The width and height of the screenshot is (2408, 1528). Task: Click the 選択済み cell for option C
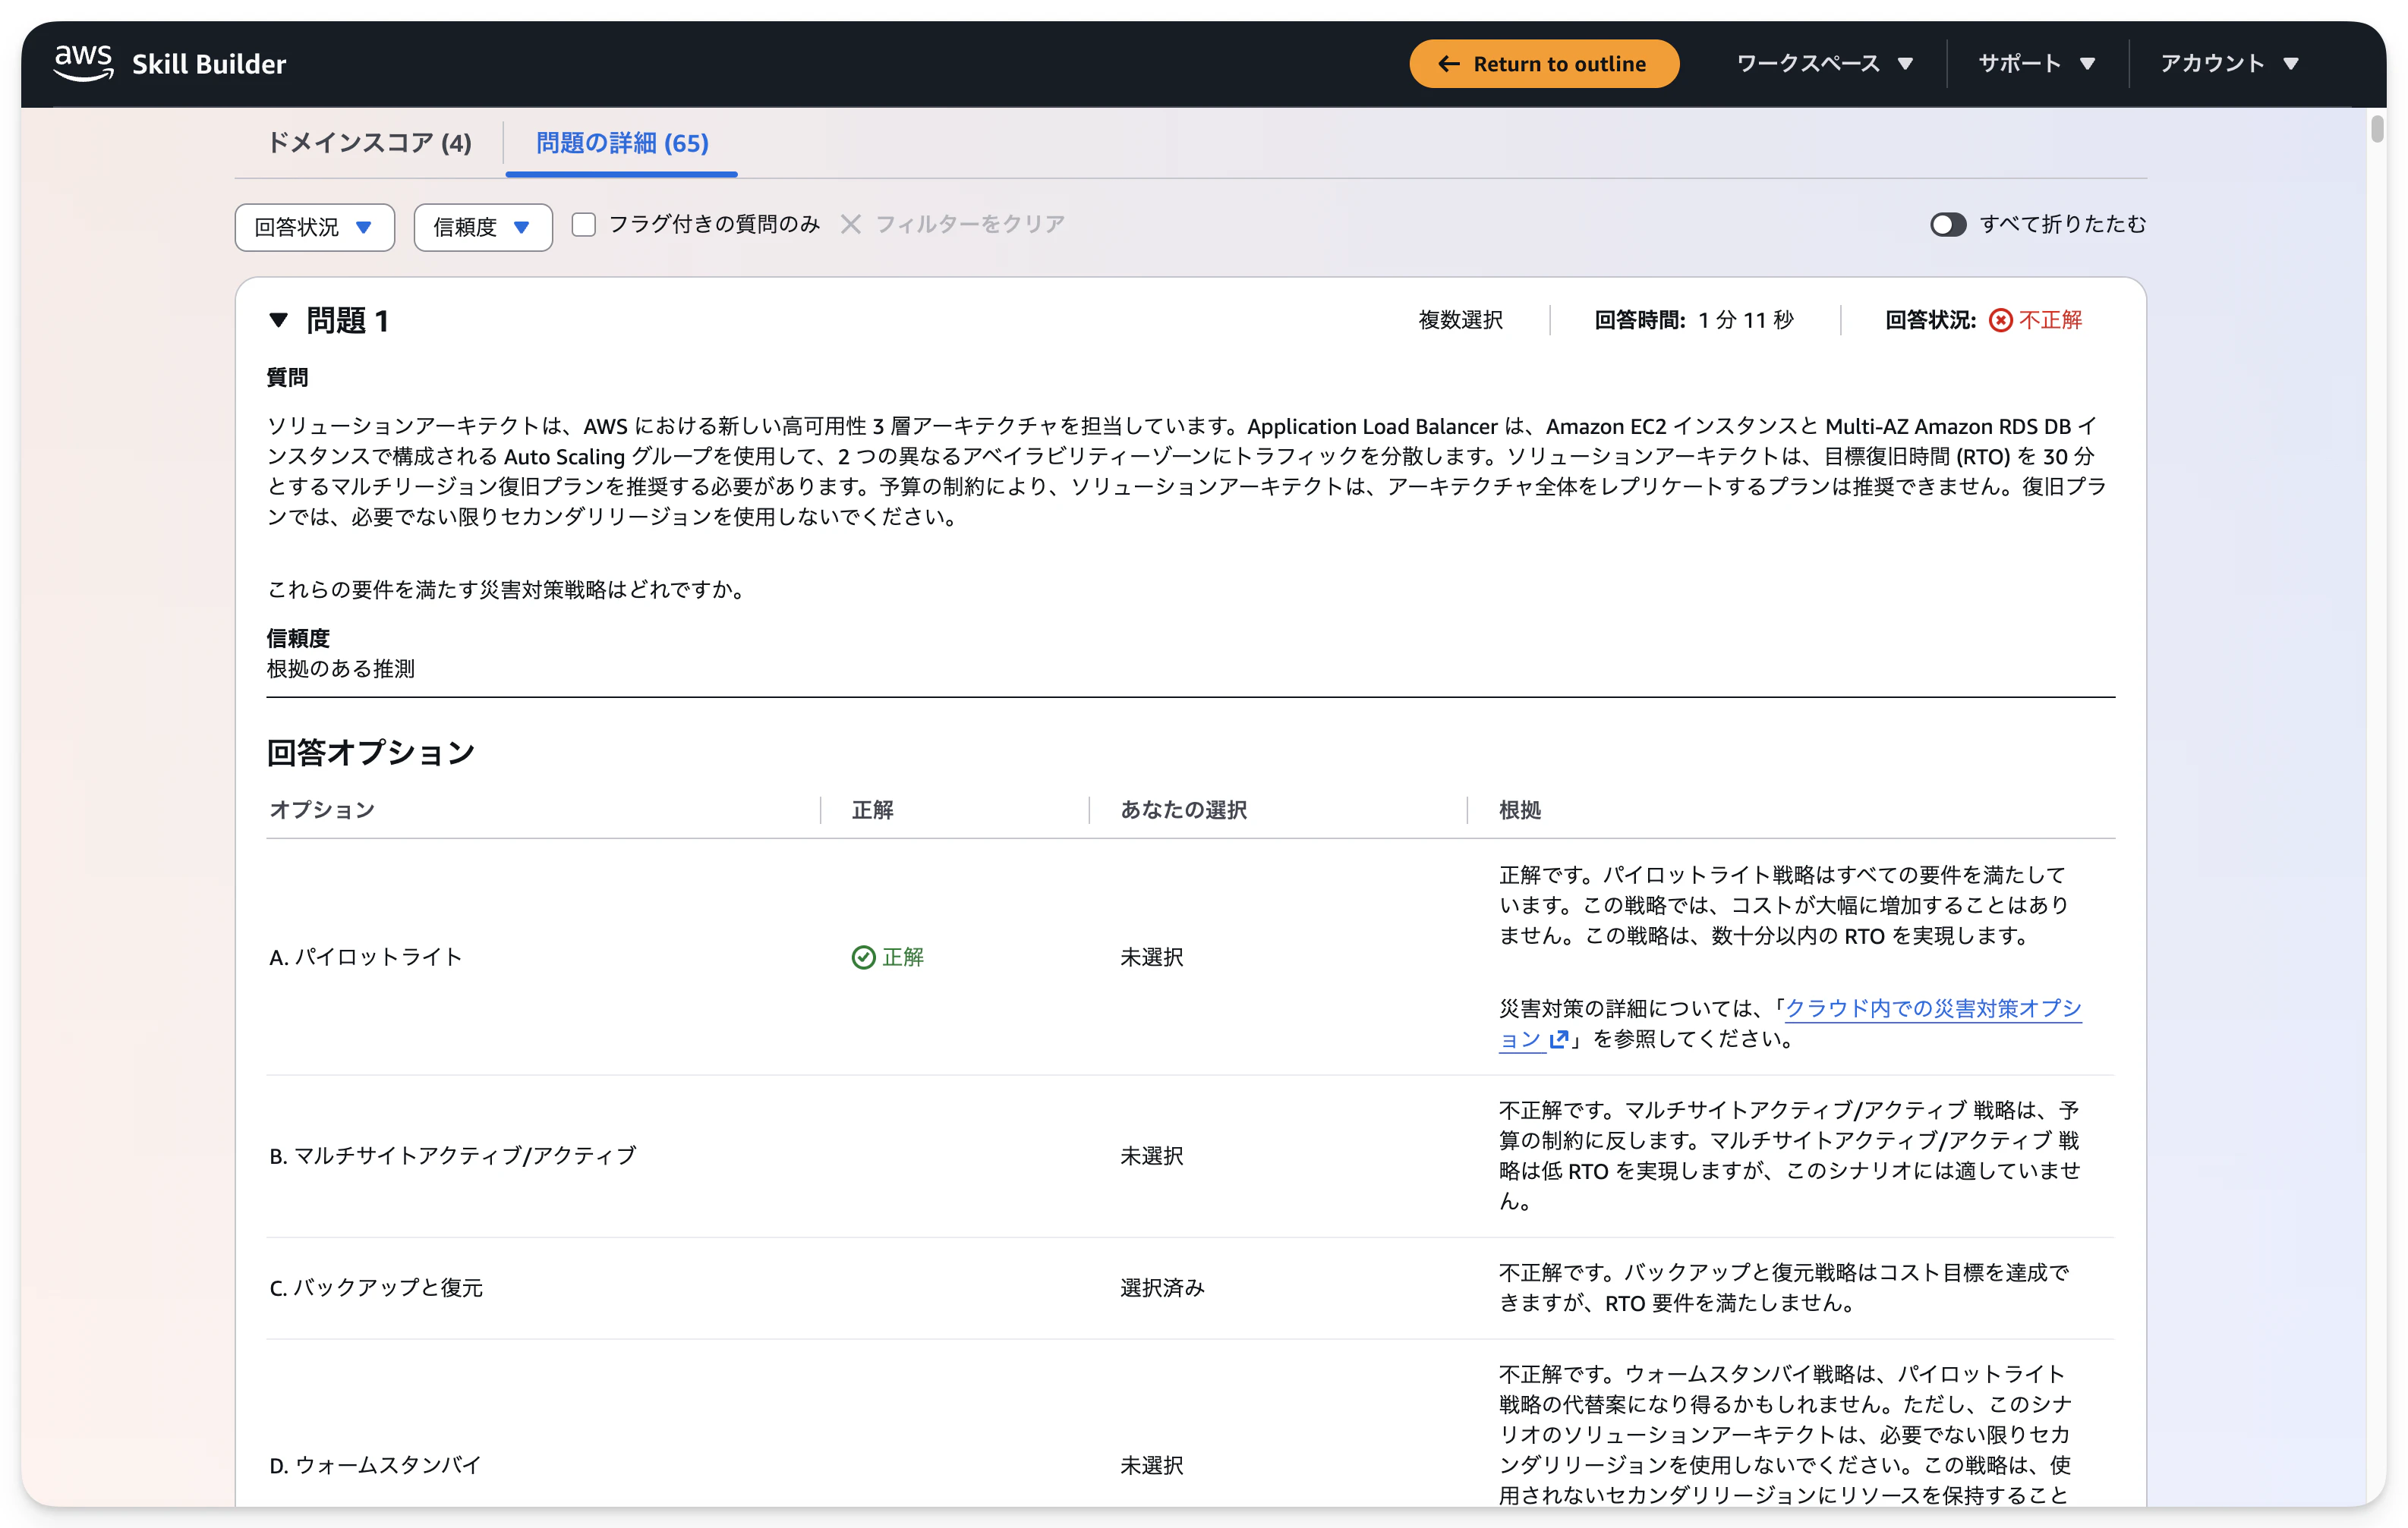(x=1163, y=1288)
